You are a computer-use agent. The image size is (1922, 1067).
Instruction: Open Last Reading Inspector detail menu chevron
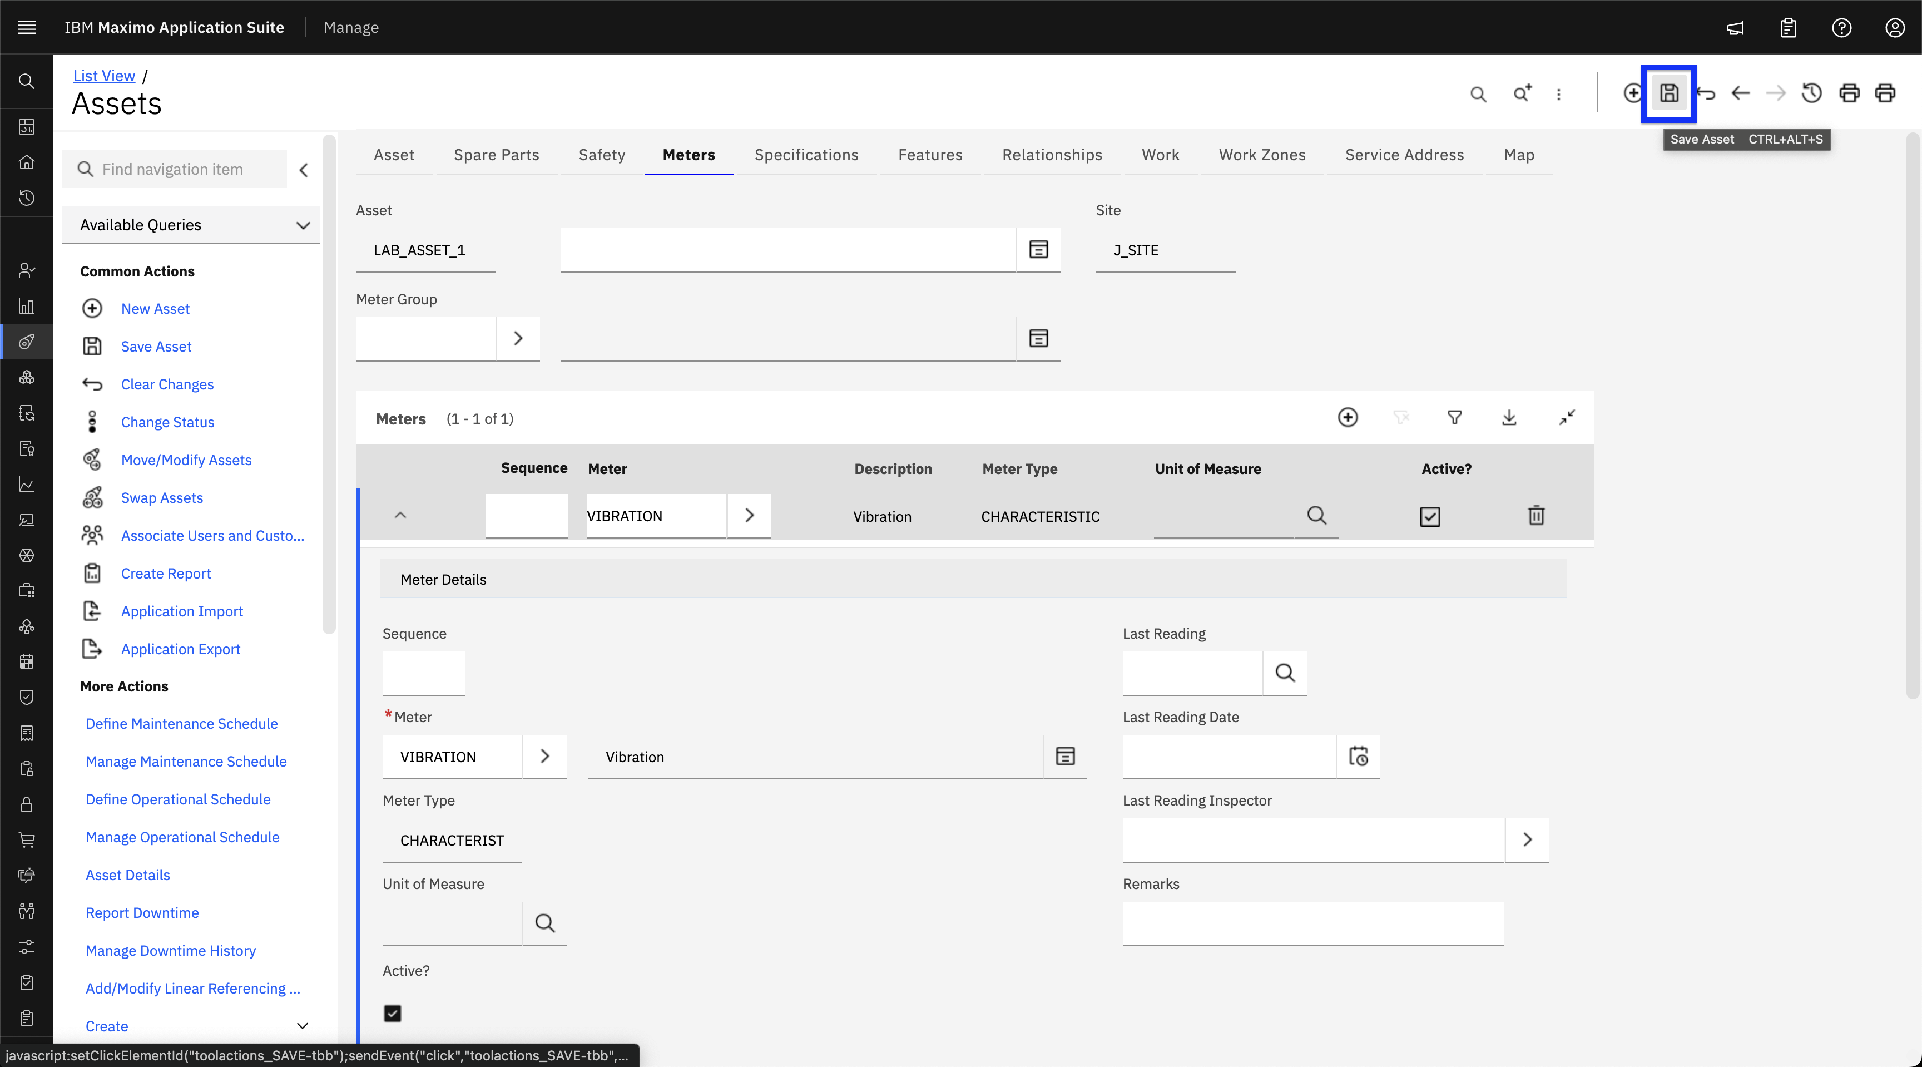1527,840
